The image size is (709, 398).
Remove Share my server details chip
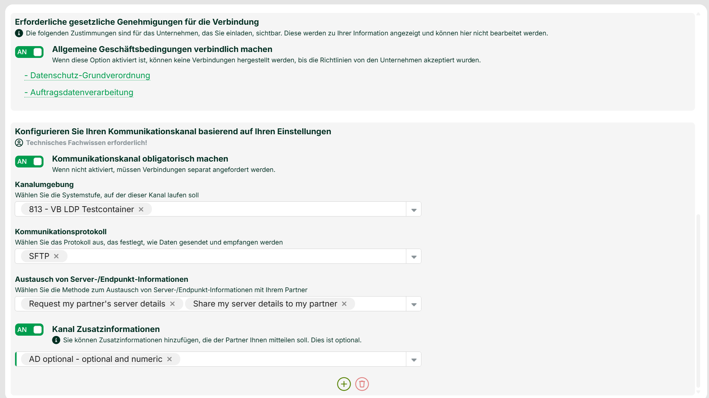pyautogui.click(x=344, y=304)
